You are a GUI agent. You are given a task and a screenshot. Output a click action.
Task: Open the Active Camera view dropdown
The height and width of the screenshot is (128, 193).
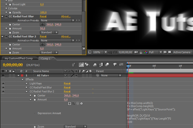pyautogui.click(x=182, y=52)
